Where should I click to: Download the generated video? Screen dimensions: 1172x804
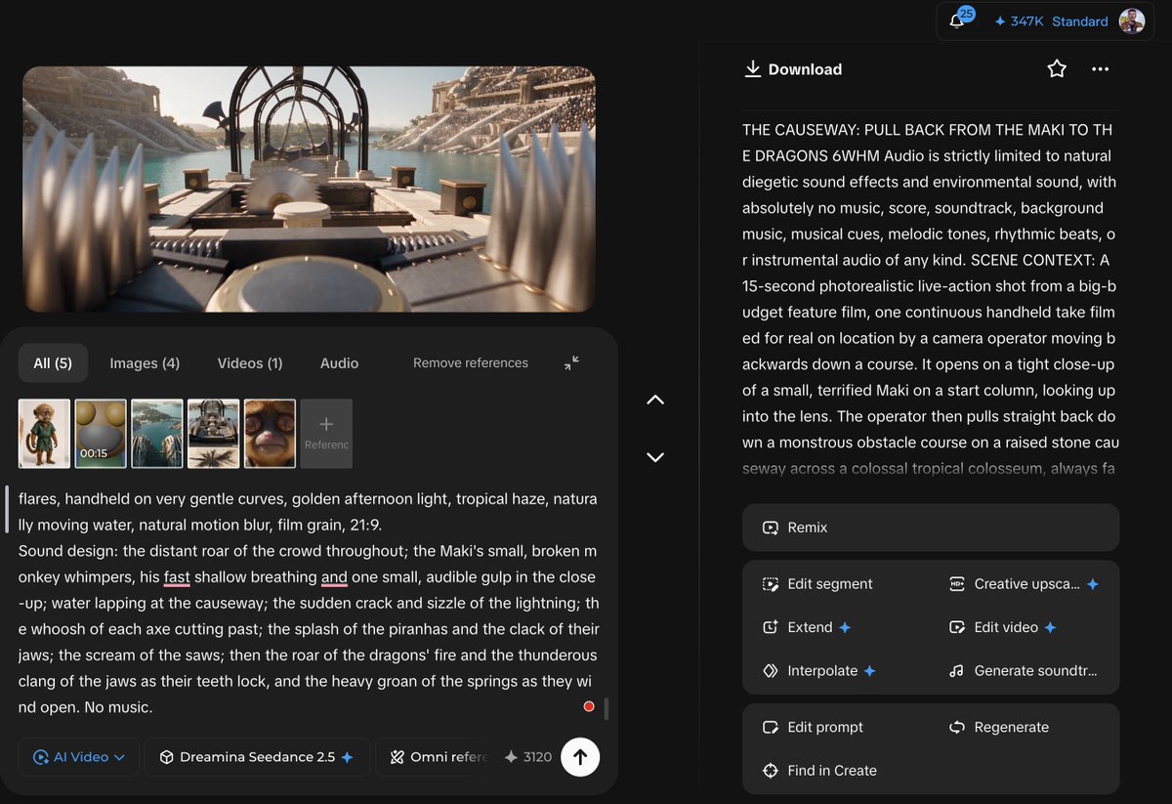(x=793, y=69)
